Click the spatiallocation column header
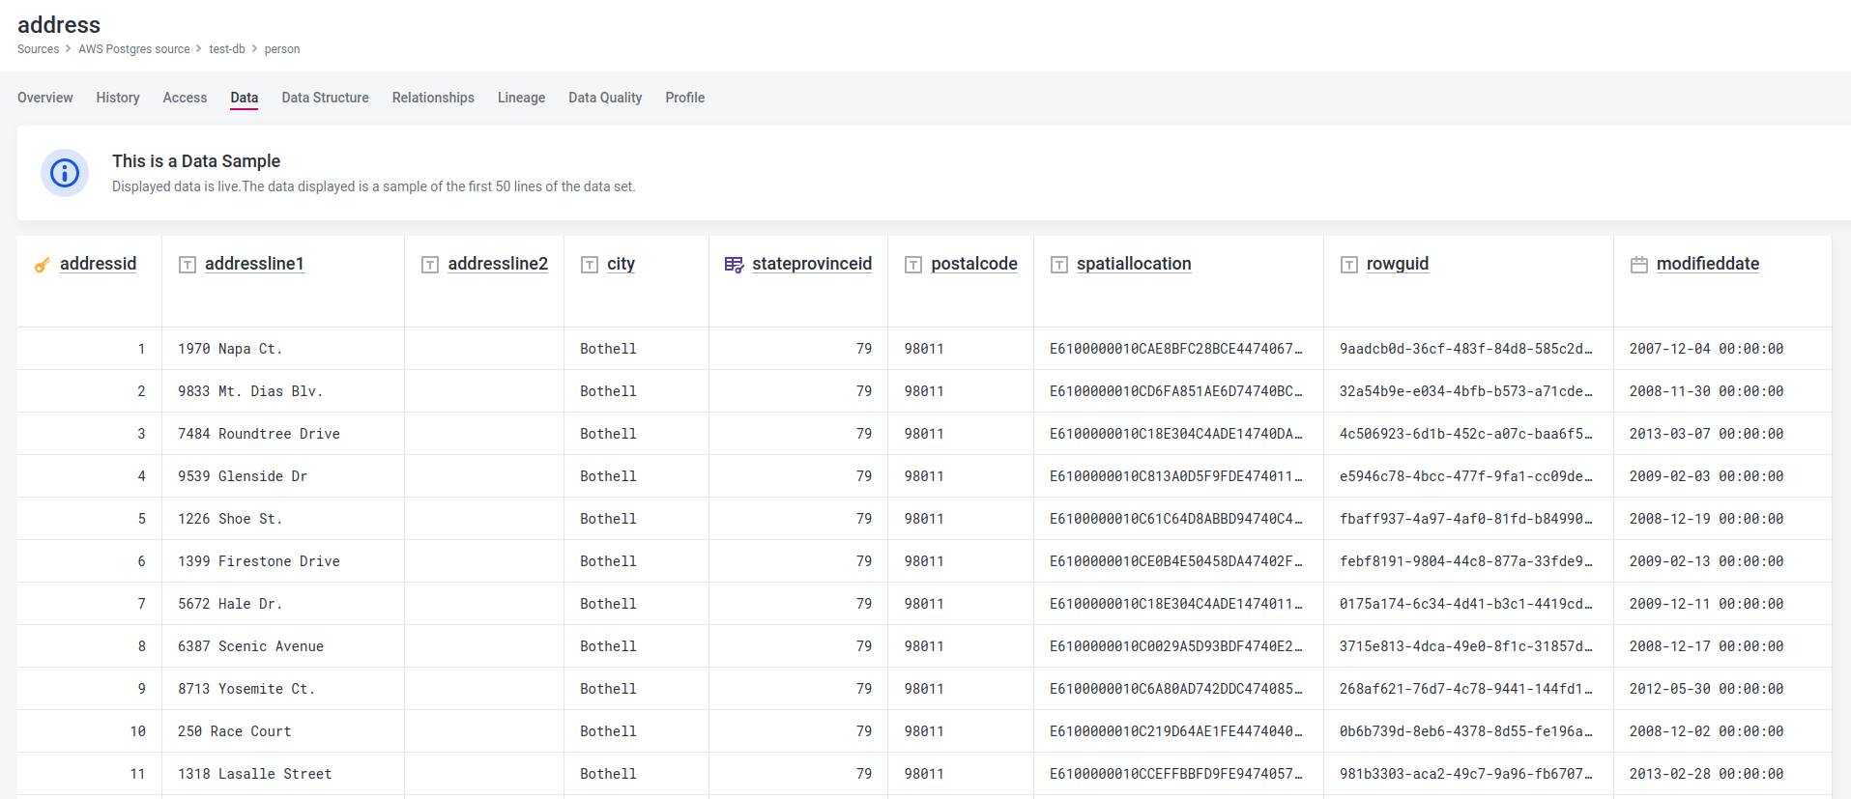Viewport: 1851px width, 799px height. pyautogui.click(x=1134, y=264)
